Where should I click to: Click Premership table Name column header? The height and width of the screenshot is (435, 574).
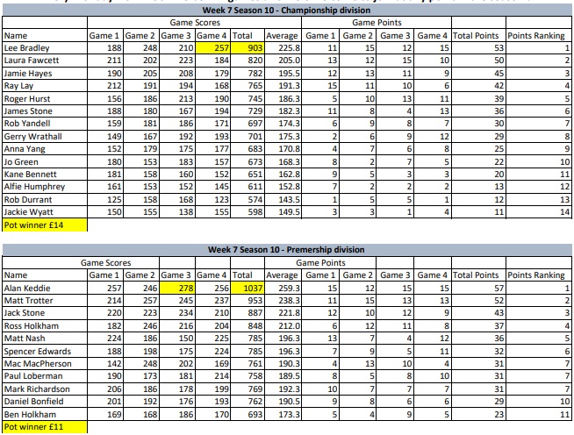(x=45, y=275)
